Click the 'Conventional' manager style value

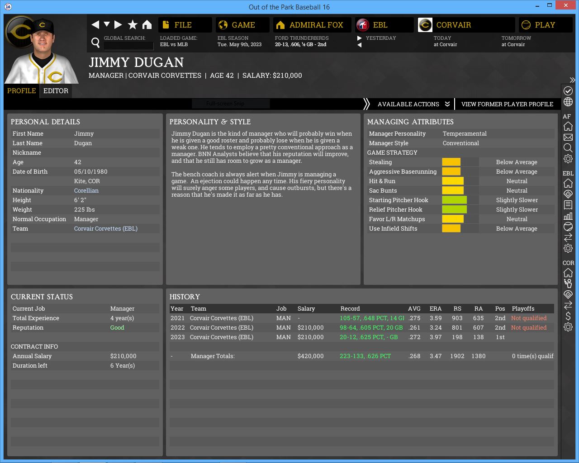pyautogui.click(x=460, y=143)
